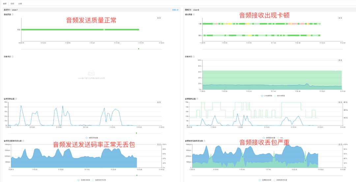Toggle the 音频发送码率 legend series
The width and height of the screenshot is (356, 182).
[84, 180]
